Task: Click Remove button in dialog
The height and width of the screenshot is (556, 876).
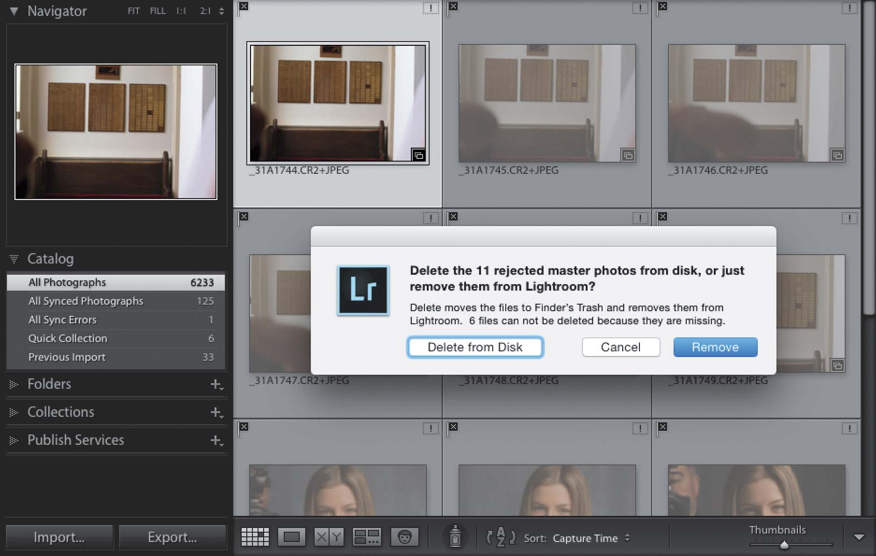Action: click(715, 347)
